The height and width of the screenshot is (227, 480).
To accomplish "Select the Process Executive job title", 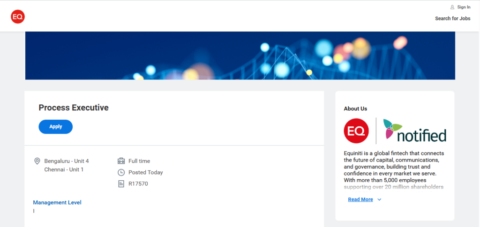I will (74, 108).
